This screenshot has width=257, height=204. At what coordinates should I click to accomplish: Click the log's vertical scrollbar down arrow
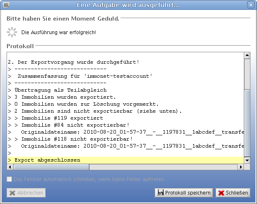(x=247, y=160)
